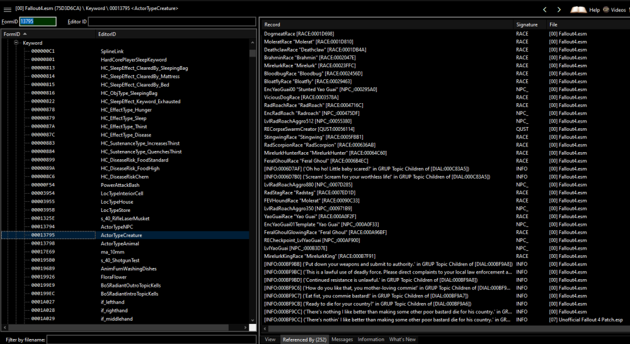The image size is (630, 344).
Task: Select FeralGhoulRace "Feral Ghoul" record
Action: tap(445, 161)
